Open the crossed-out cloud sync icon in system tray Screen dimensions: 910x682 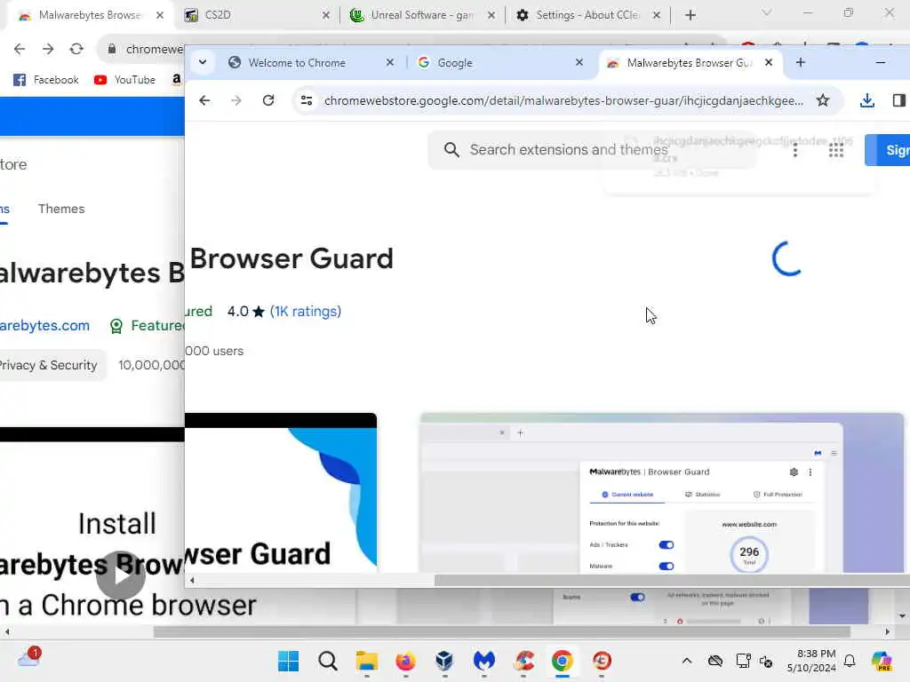(715, 661)
